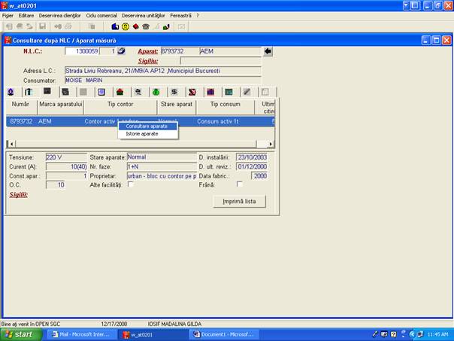
Task: Choose Consultare aparate from context menu
Action: click(x=147, y=126)
